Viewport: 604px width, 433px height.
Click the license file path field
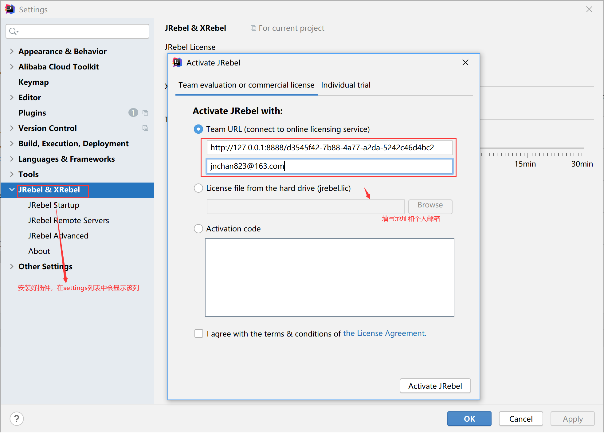point(305,207)
